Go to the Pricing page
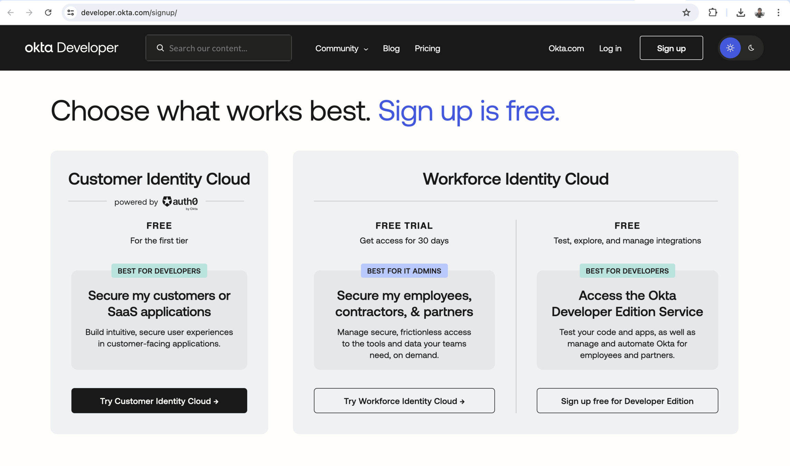The width and height of the screenshot is (790, 466). click(x=427, y=48)
